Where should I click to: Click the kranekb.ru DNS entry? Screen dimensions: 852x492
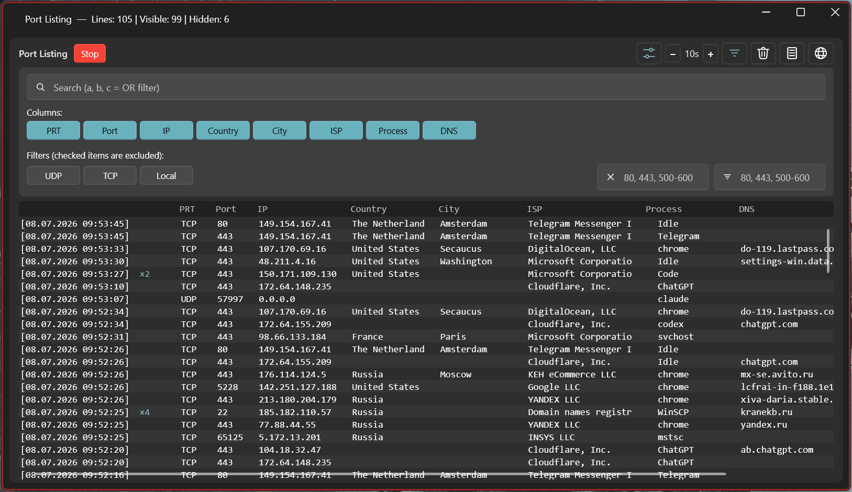pyautogui.click(x=766, y=412)
